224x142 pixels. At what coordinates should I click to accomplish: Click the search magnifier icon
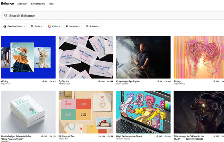[x=6, y=16]
